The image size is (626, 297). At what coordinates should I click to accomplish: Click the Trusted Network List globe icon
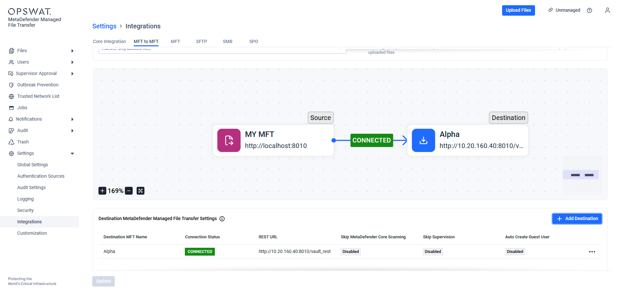(x=11, y=97)
